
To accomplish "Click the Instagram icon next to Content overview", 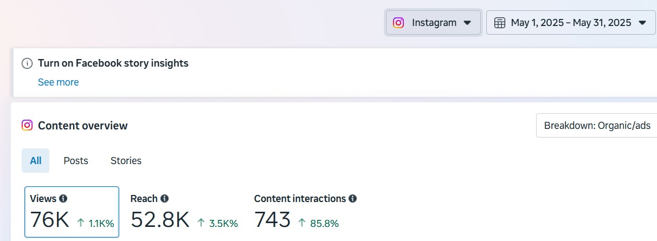I will pyautogui.click(x=27, y=126).
